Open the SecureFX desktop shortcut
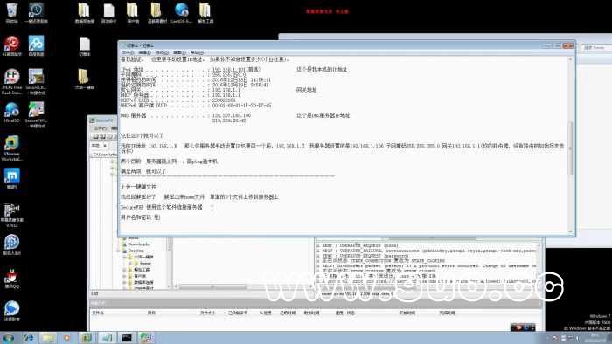The height and width of the screenshot is (344, 612). point(36,114)
